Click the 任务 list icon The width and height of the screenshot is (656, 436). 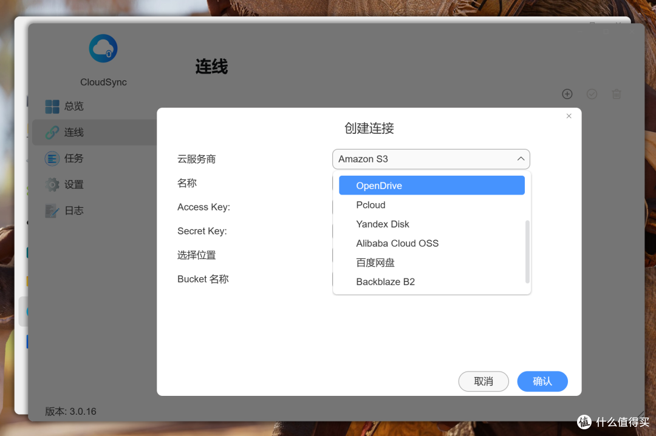52,159
